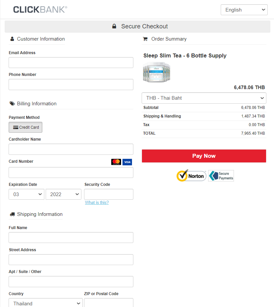Open the English language dropdown

point(244,10)
